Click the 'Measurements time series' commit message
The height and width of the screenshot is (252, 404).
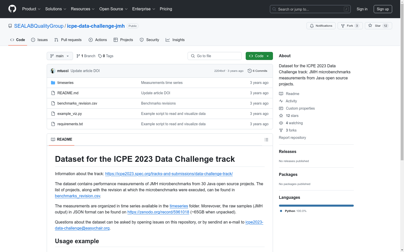click(x=162, y=83)
